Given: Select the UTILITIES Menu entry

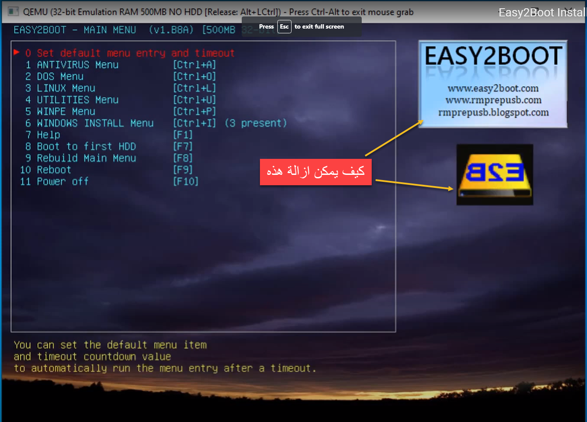Looking at the screenshot, I should click(x=72, y=100).
